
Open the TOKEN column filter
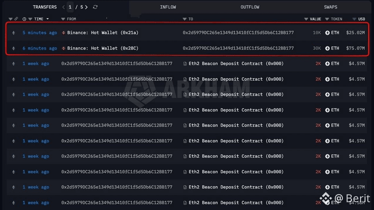click(327, 19)
